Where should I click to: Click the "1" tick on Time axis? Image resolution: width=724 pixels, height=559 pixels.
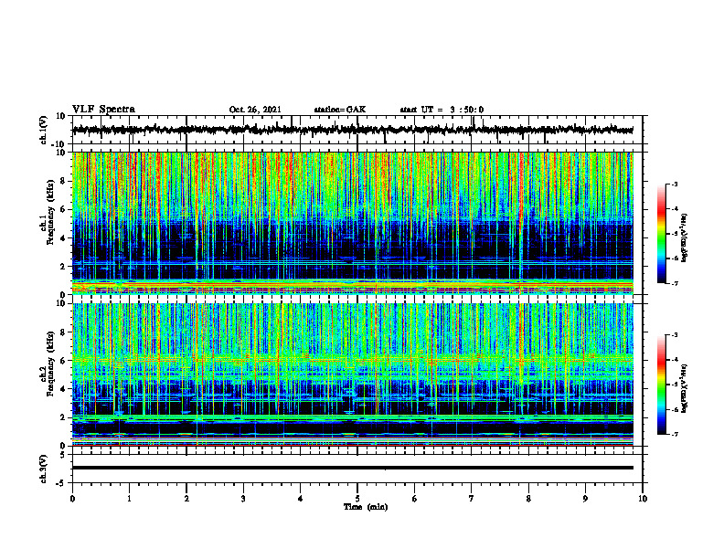pos(129,499)
